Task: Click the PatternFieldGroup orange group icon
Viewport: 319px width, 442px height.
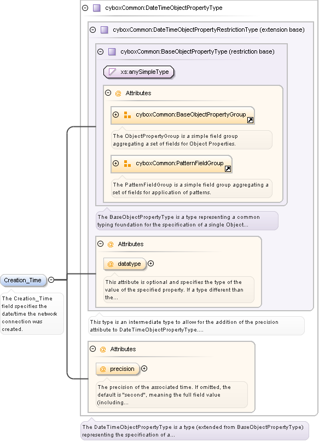Action: tap(127, 164)
